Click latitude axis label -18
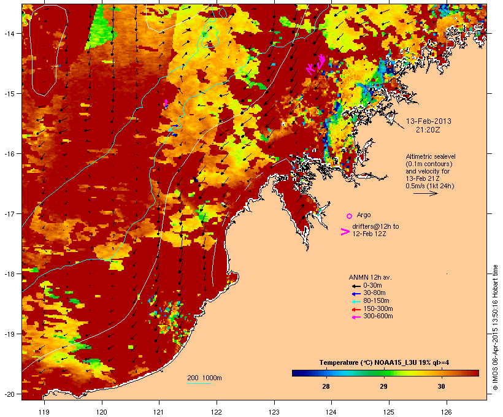 pyautogui.click(x=9, y=274)
